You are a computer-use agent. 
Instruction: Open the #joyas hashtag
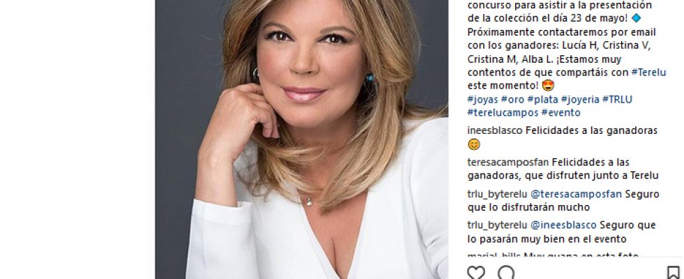pyautogui.click(x=482, y=99)
